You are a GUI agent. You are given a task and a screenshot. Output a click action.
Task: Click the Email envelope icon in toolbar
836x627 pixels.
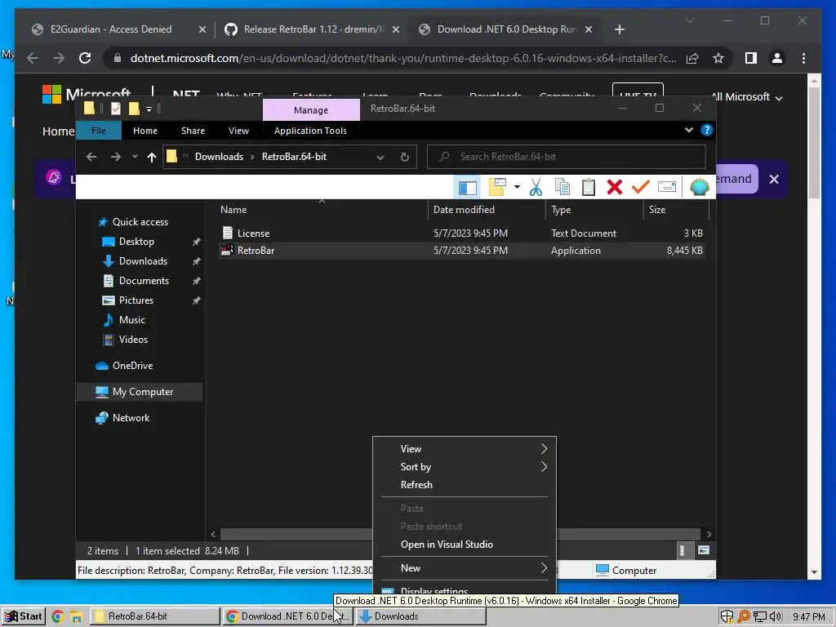(x=666, y=187)
